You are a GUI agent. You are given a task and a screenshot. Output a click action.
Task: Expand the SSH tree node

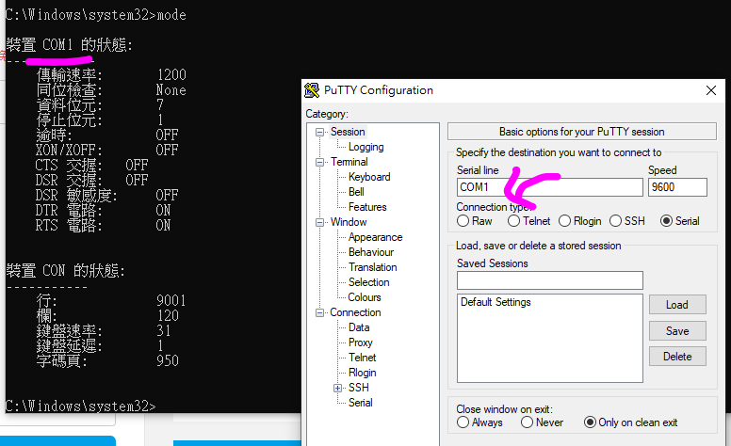pyautogui.click(x=337, y=388)
